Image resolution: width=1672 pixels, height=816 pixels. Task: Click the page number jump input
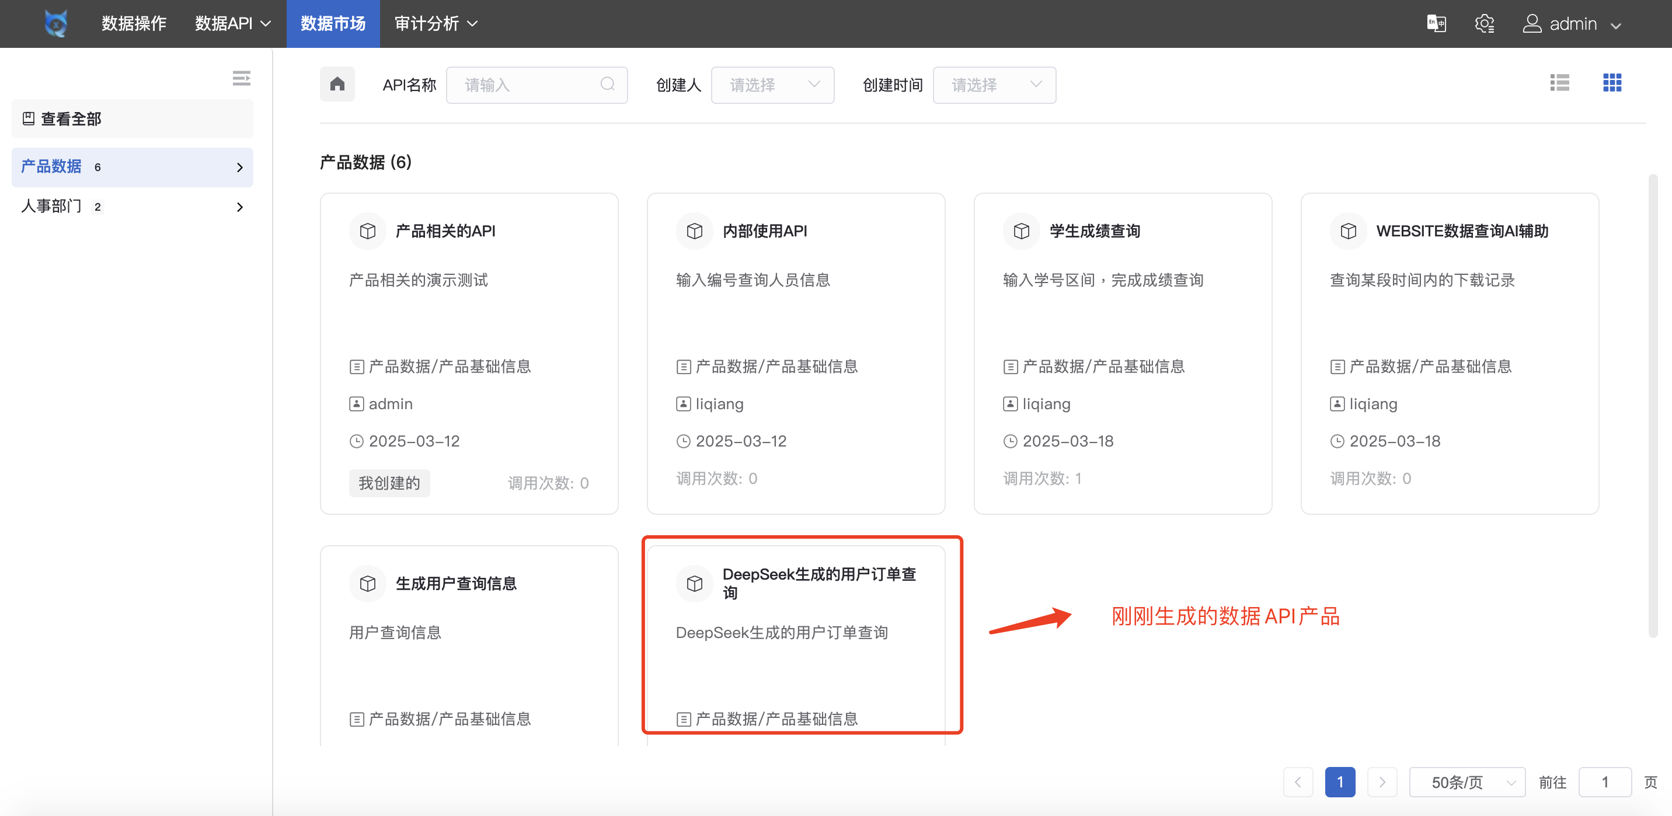coord(1604,782)
